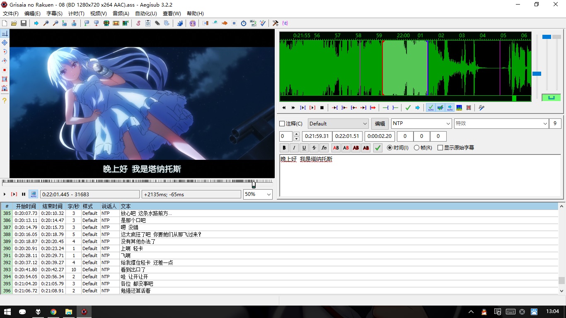Click the yellow help question mark icon
Image resolution: width=566 pixels, height=318 pixels.
pyautogui.click(x=5, y=101)
